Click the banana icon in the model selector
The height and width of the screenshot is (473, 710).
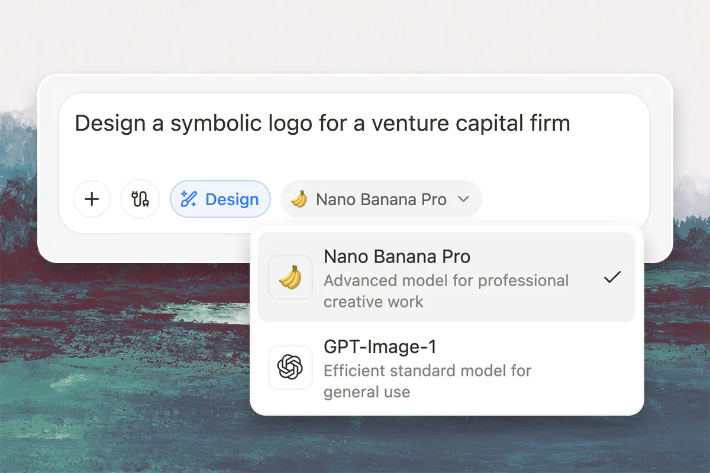pos(299,199)
